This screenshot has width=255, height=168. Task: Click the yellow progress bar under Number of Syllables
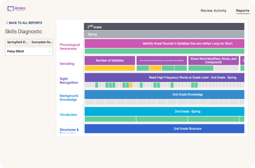click(x=110, y=68)
